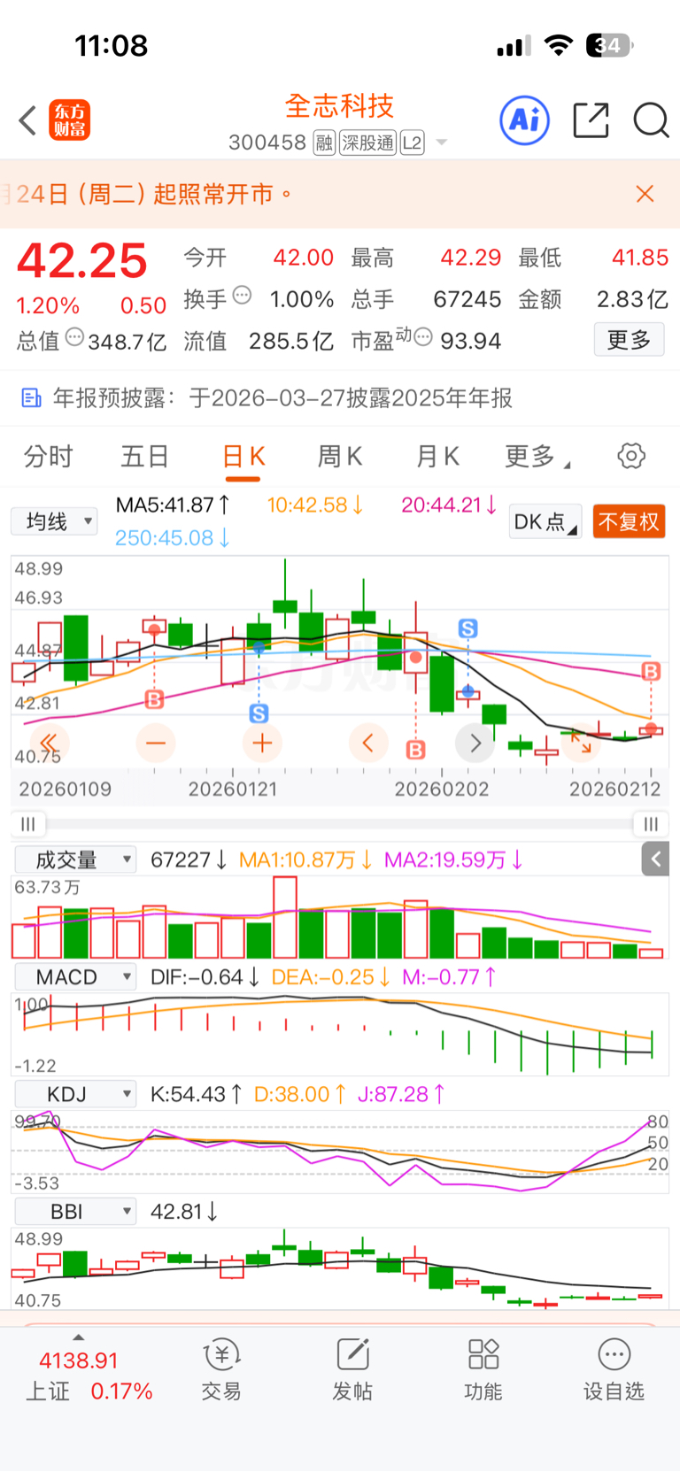This screenshot has height=1472, width=680.
Task: Expand 更多 chart period options
Action: [537, 457]
